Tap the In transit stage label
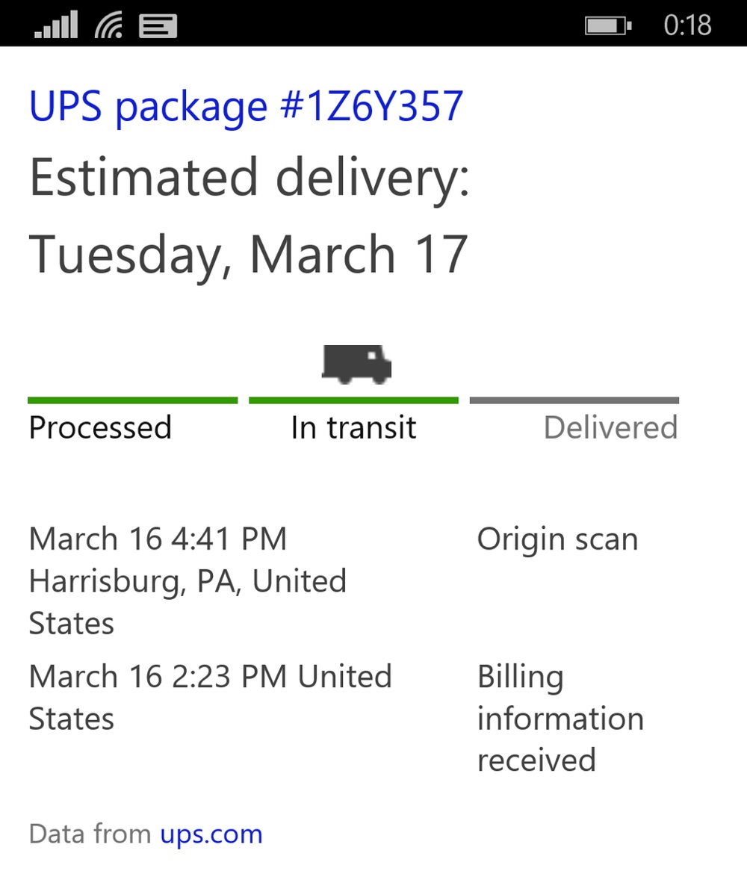747x874 pixels. tap(353, 428)
